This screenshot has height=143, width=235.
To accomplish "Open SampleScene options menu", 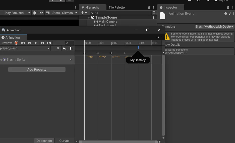I will [154, 18].
